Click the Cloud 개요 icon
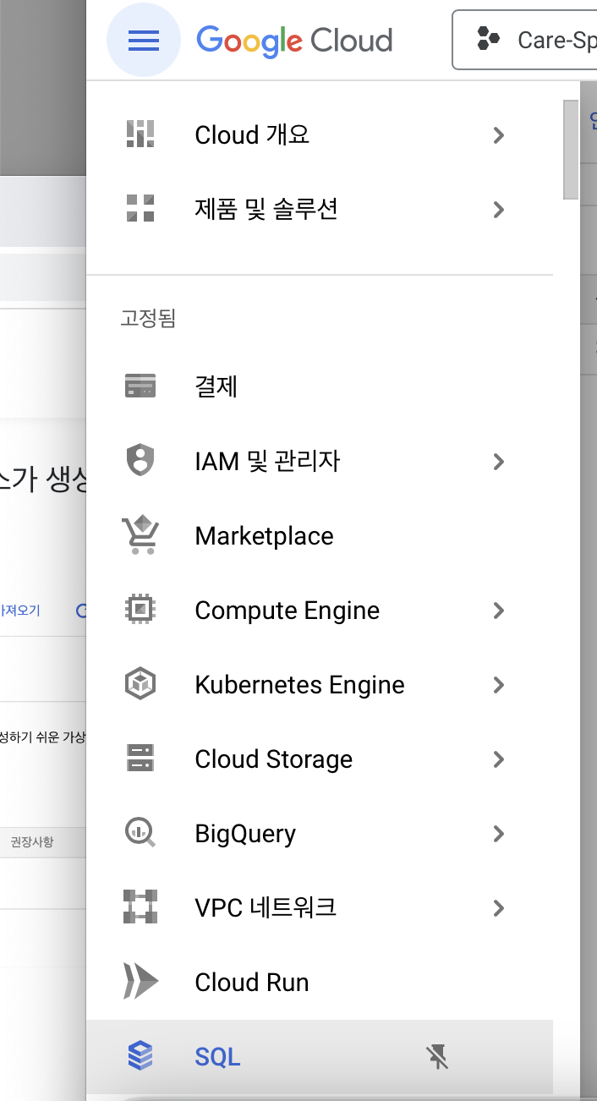597x1101 pixels. (140, 134)
